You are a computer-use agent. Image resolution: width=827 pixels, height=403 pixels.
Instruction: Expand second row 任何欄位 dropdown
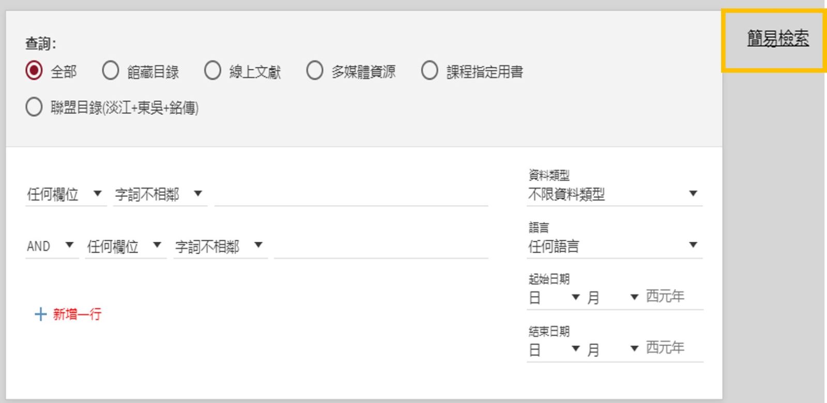[125, 246]
